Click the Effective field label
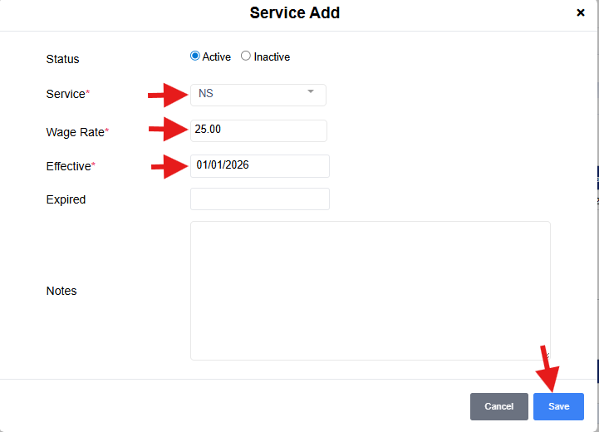This screenshot has height=432, width=599. click(x=68, y=166)
